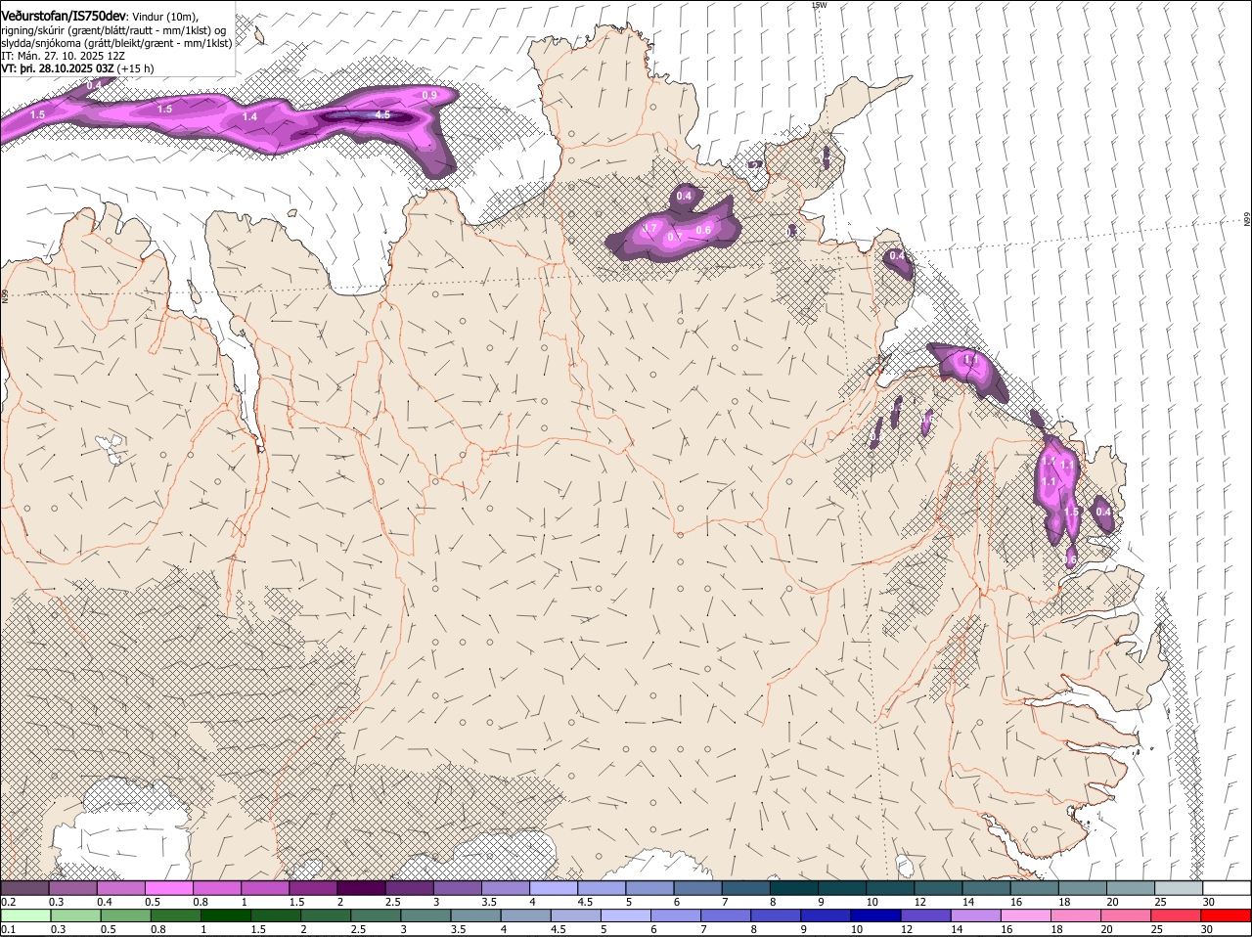Bottom legend row: swatch between 0.3 and 0.5
This screenshot has height=937, width=1252.
tap(75, 915)
